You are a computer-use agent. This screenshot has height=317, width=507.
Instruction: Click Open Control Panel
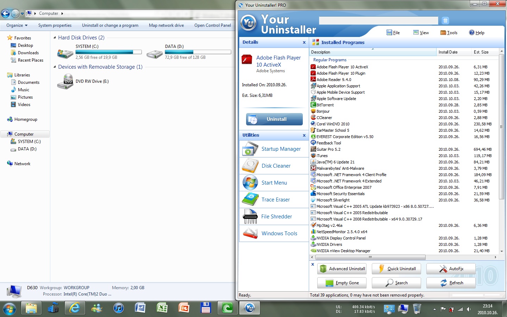(213, 25)
